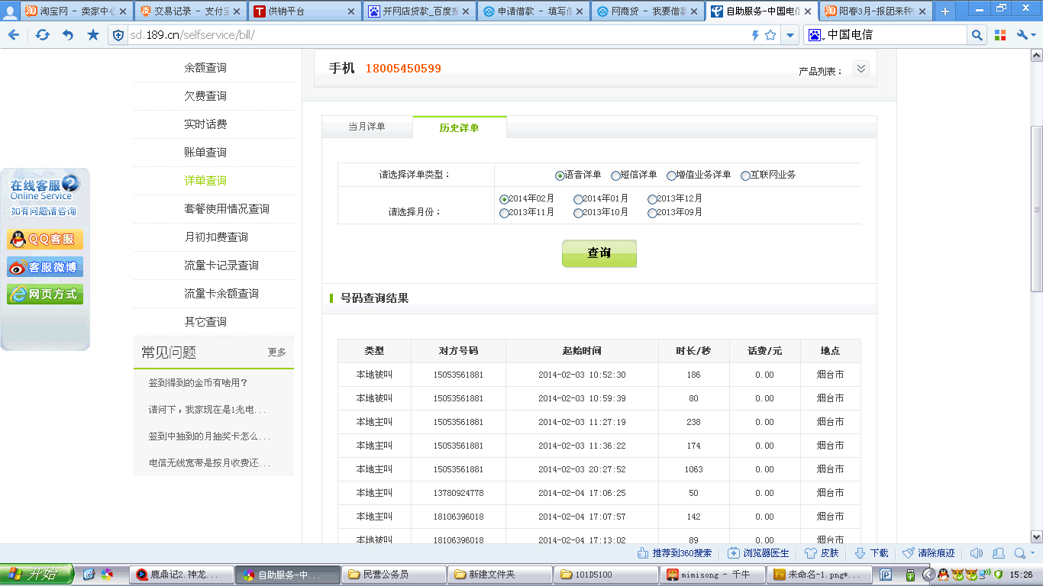Expand the 产品列表 dropdown arrow

click(861, 69)
